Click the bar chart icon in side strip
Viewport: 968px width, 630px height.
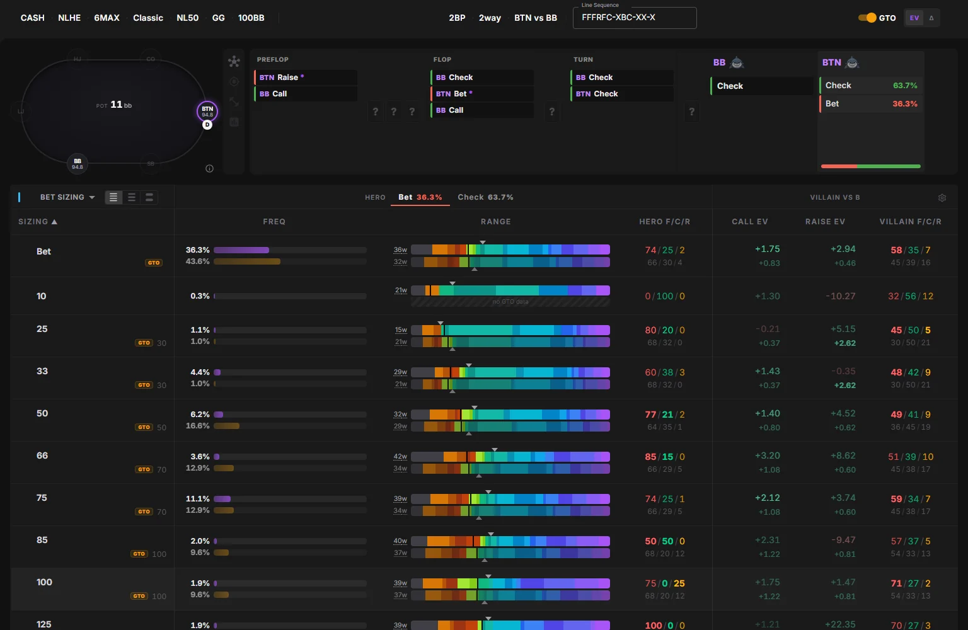tap(234, 122)
